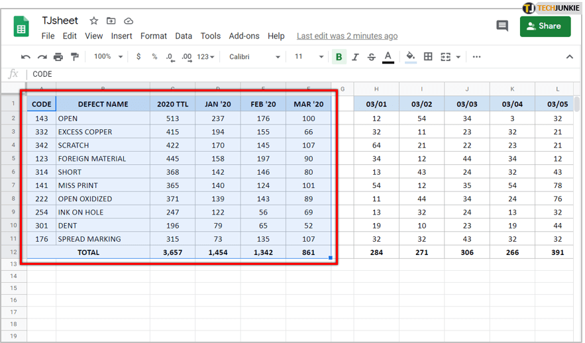
Task: Click the Redo arrow icon
Action: click(x=42, y=57)
